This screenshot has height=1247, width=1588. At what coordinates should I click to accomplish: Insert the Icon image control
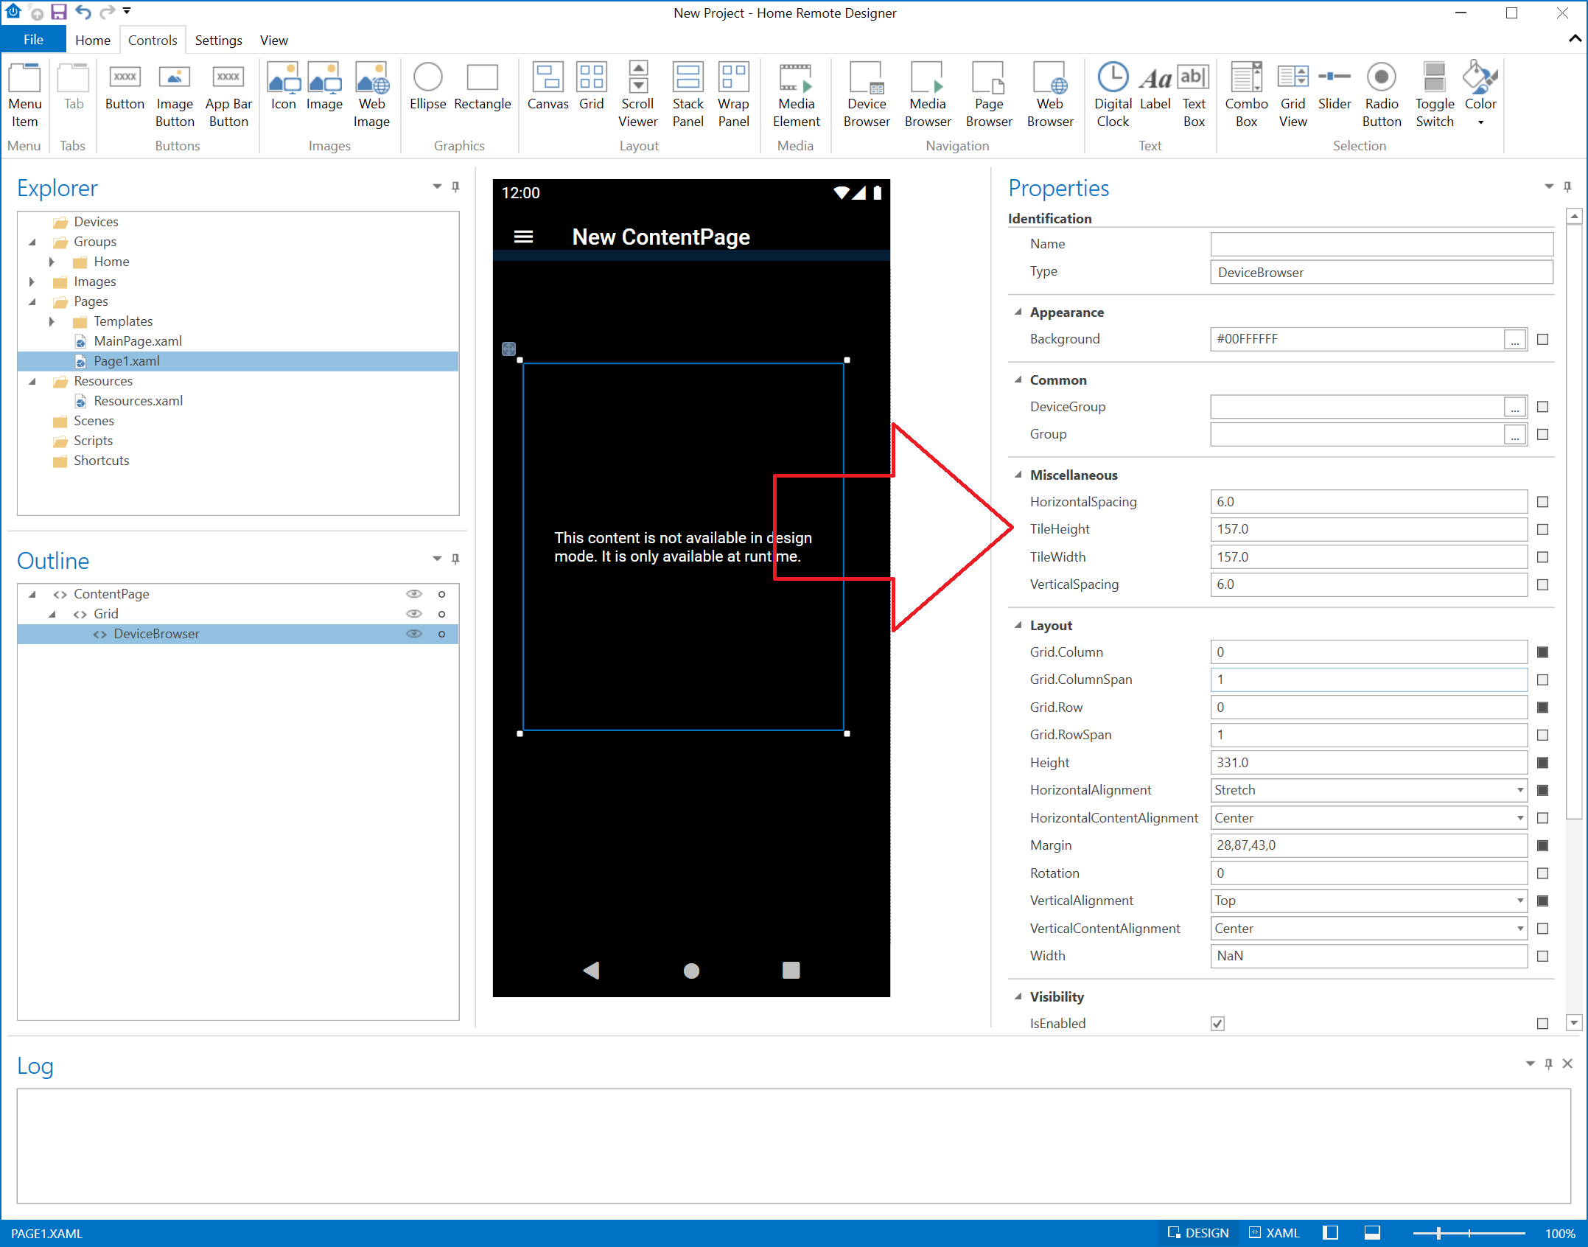(283, 87)
